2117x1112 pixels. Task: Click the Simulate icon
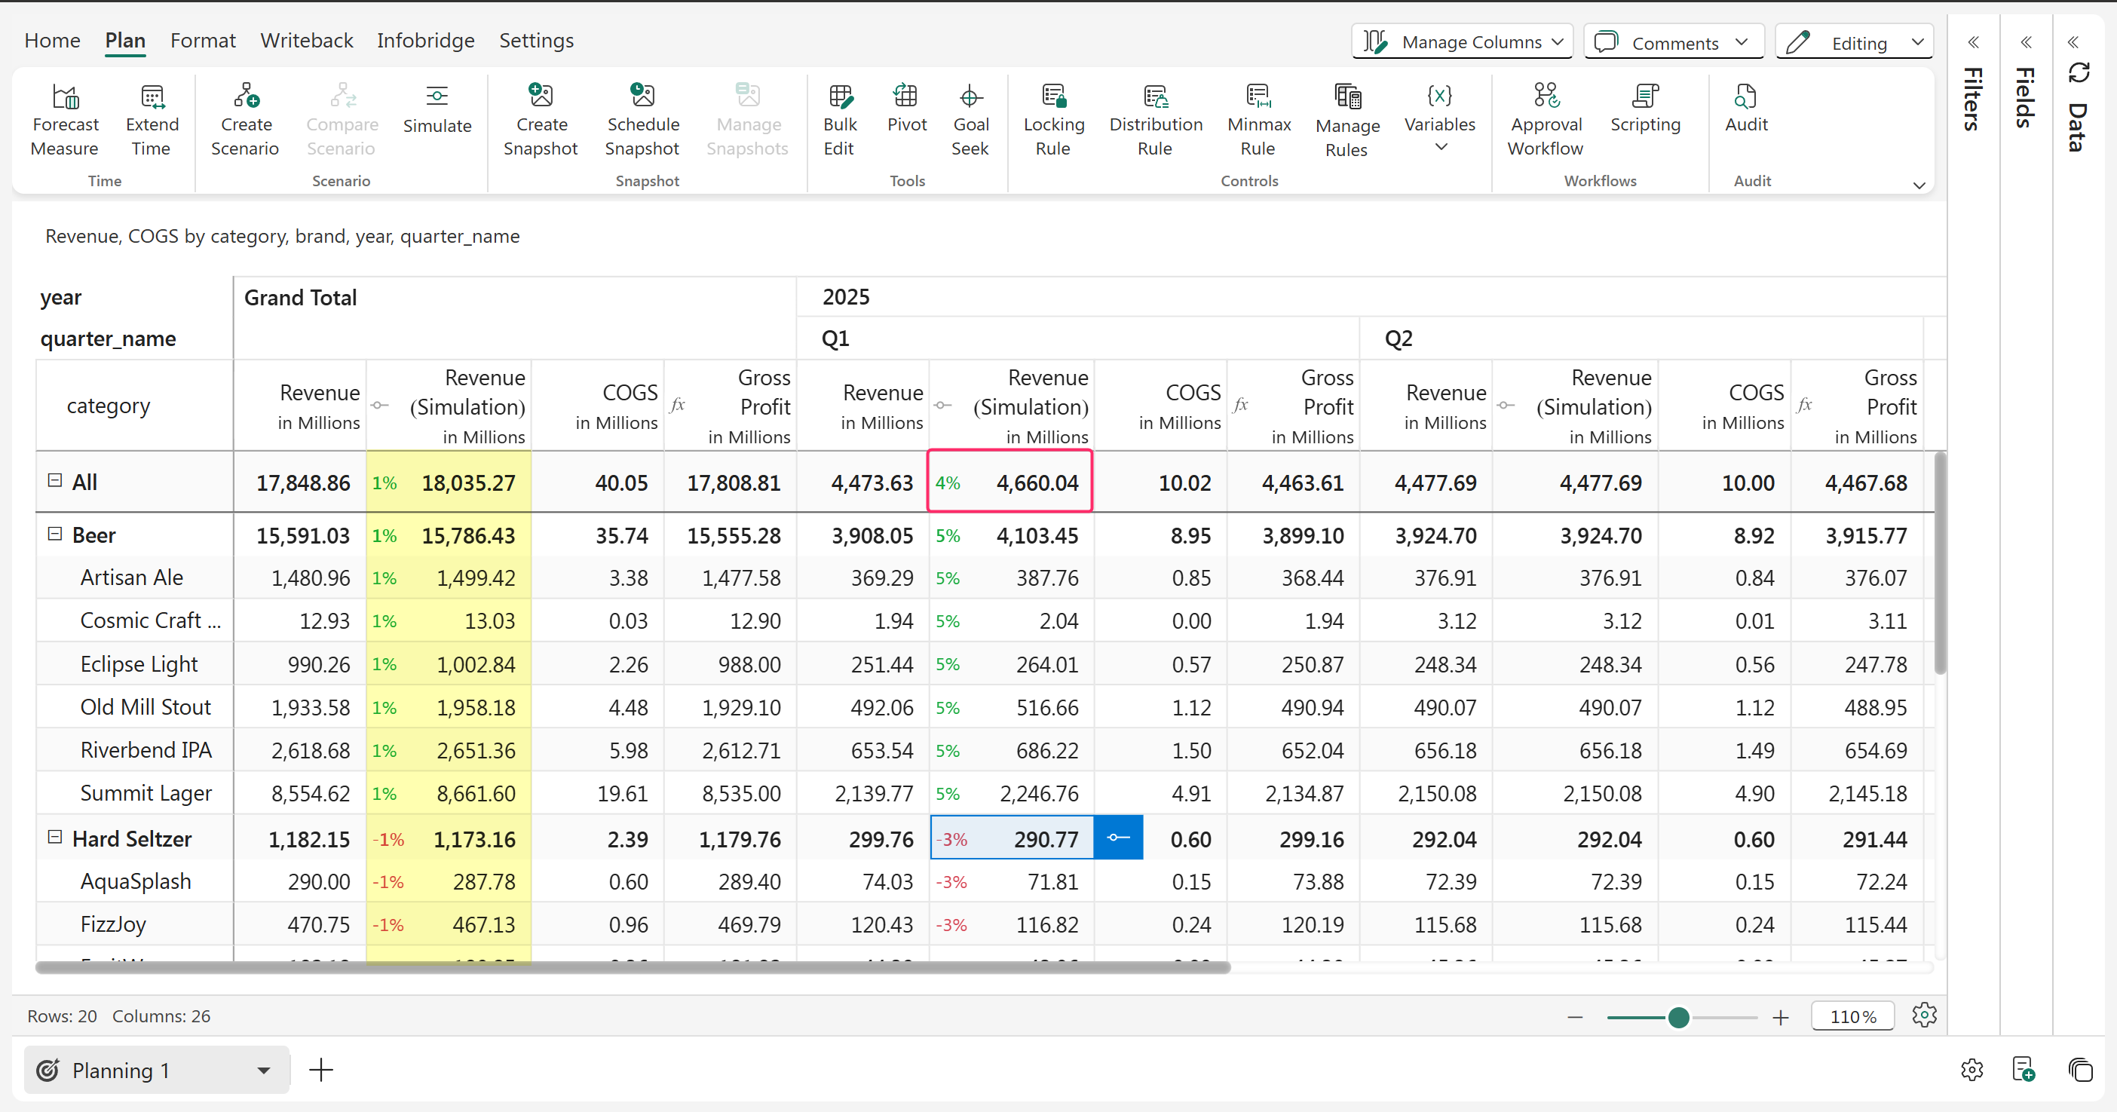(437, 97)
